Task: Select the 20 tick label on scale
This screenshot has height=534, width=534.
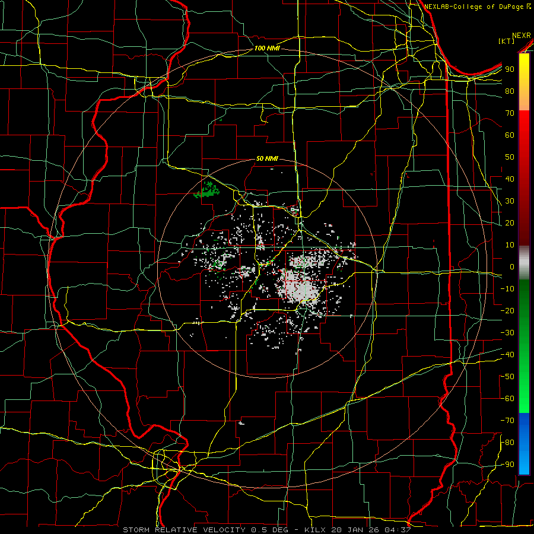Action: pos(510,223)
